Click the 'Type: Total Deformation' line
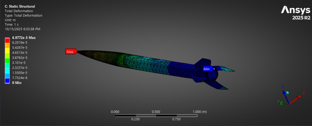 tap(24, 16)
